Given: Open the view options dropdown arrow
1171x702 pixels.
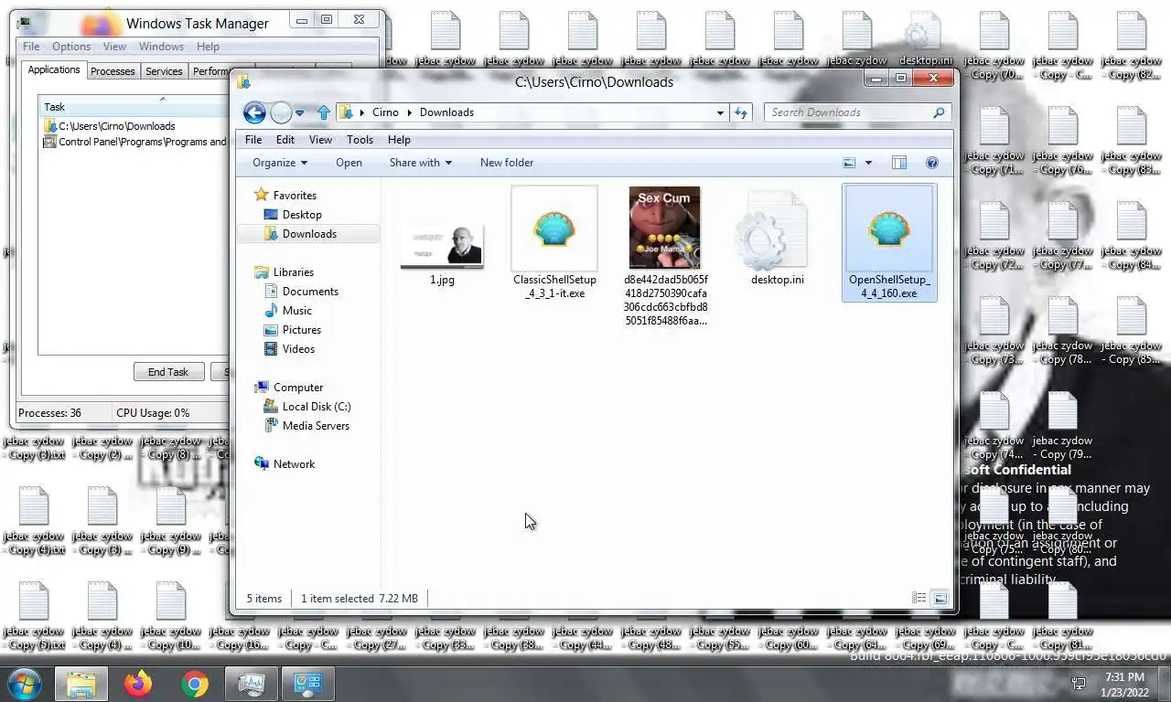Looking at the screenshot, I should coord(868,163).
